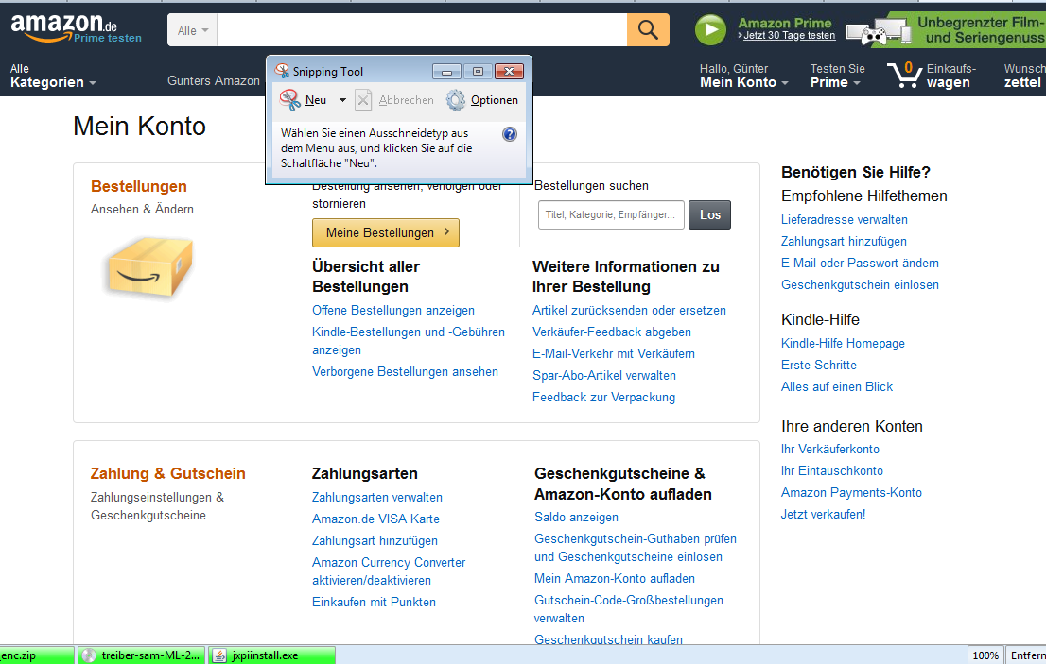This screenshot has width=1046, height=664.
Task: Open Zahlungsarten verwalten link
Action: pos(377,498)
